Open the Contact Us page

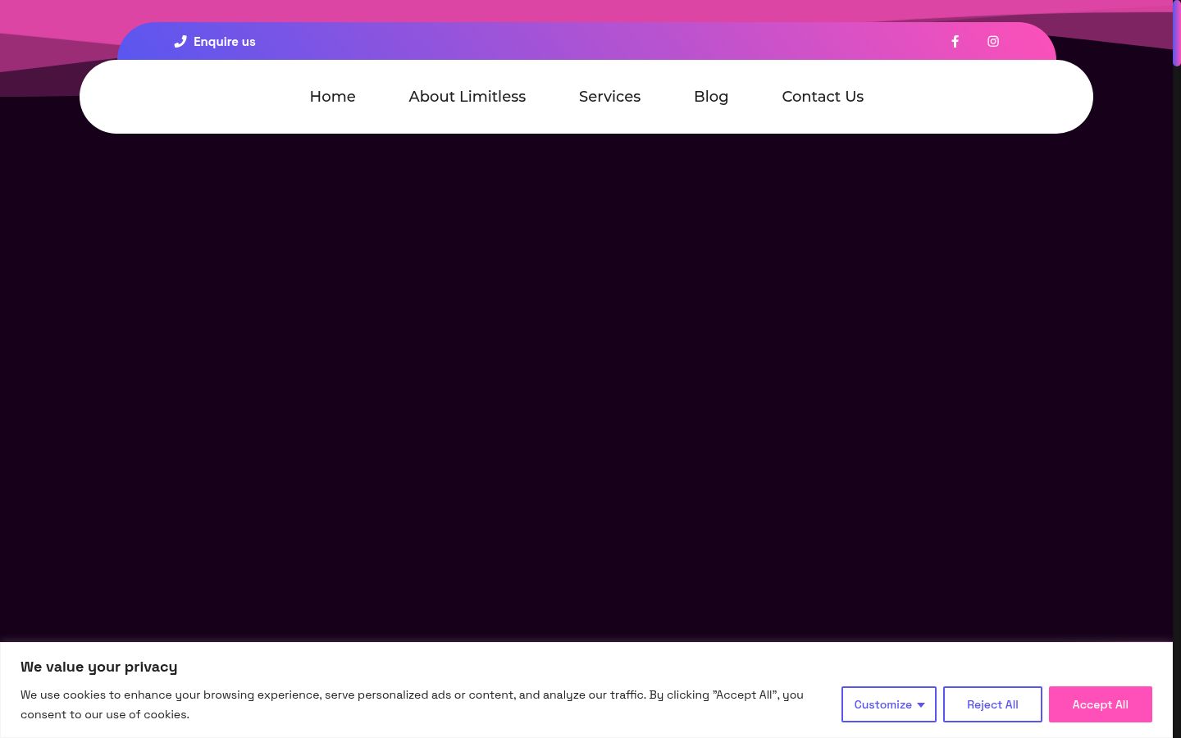pos(823,97)
